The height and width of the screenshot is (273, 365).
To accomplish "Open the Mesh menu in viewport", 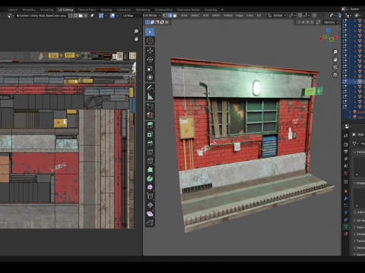I will tap(216, 15).
